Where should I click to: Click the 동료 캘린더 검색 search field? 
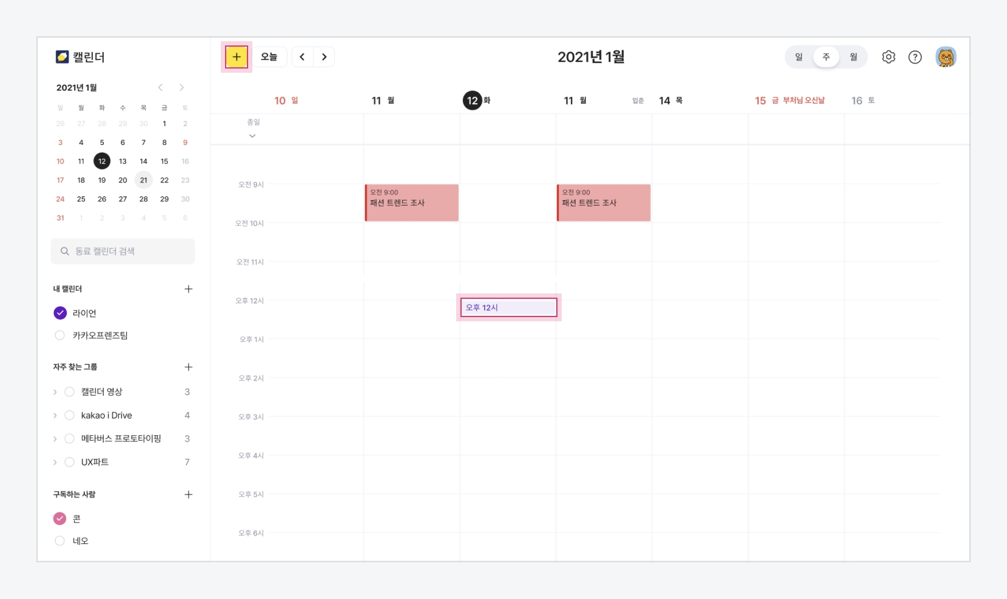pyautogui.click(x=123, y=251)
